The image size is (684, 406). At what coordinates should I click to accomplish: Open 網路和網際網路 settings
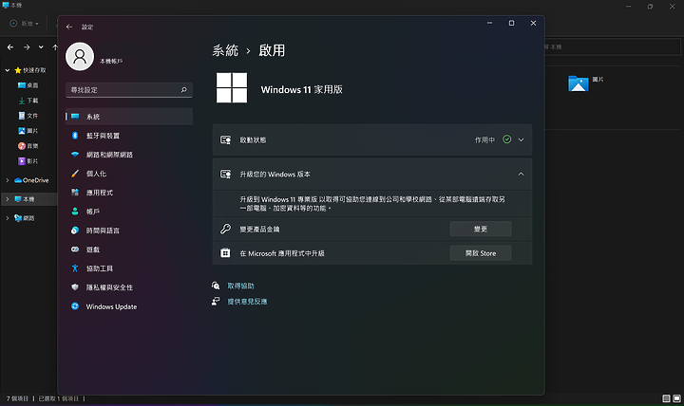pos(129,155)
